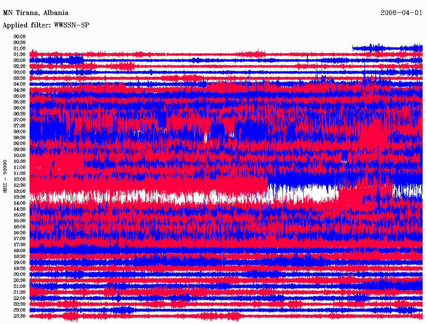The width and height of the screenshot is (426, 324).
Task: Select the 07:30 time label
Action: pos(19,125)
